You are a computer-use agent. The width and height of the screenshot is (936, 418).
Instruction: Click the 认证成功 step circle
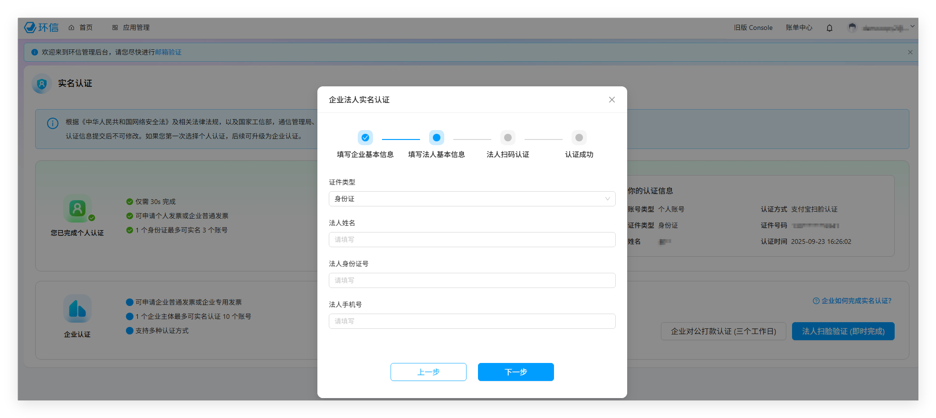click(x=579, y=138)
